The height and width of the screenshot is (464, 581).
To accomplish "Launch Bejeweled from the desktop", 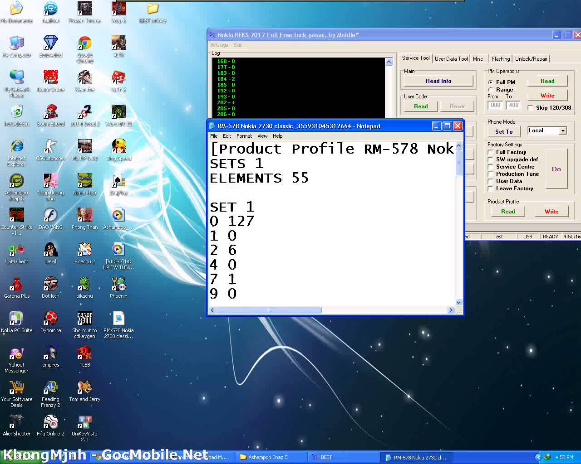I will coord(51,47).
